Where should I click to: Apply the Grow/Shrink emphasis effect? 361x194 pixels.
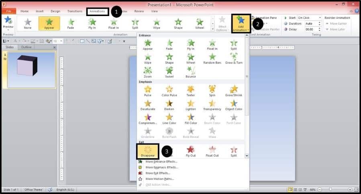[x=234, y=91]
